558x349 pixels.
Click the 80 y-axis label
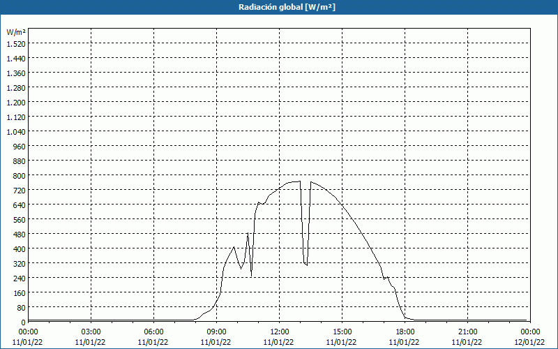pyautogui.click(x=22, y=307)
